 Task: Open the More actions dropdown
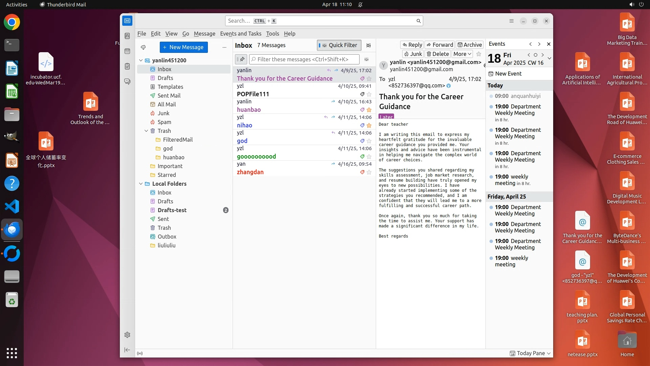pos(462,54)
